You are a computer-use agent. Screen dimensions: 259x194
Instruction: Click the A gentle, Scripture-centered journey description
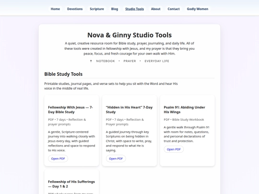click(71, 141)
